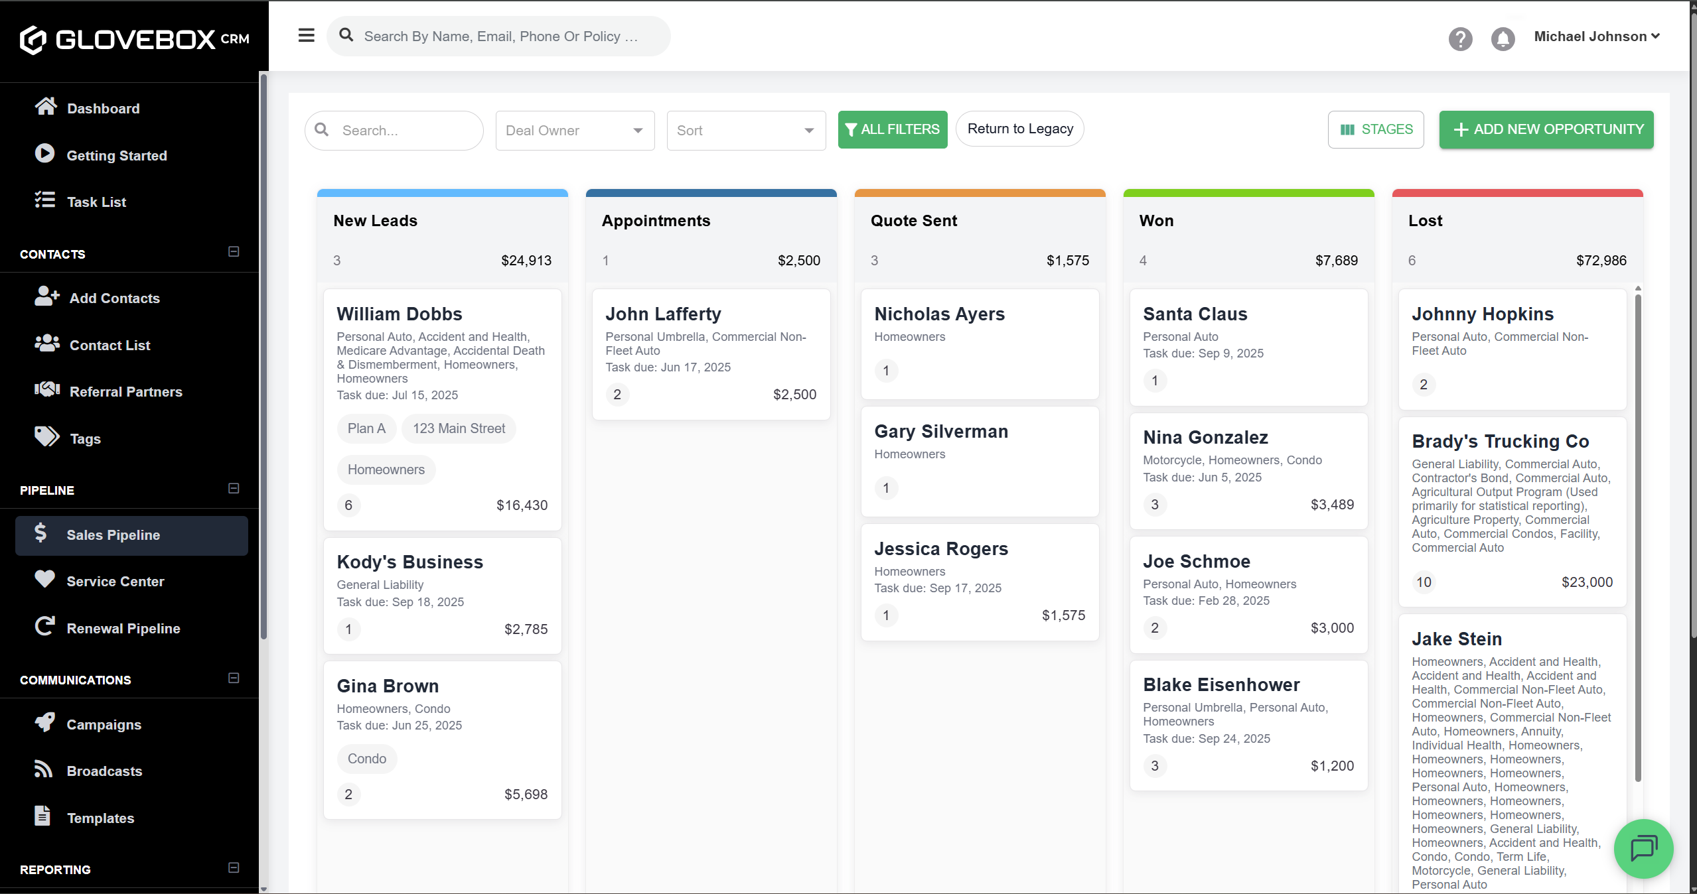Open the chat widget bubble
This screenshot has height=894, width=1697.
pyautogui.click(x=1643, y=848)
